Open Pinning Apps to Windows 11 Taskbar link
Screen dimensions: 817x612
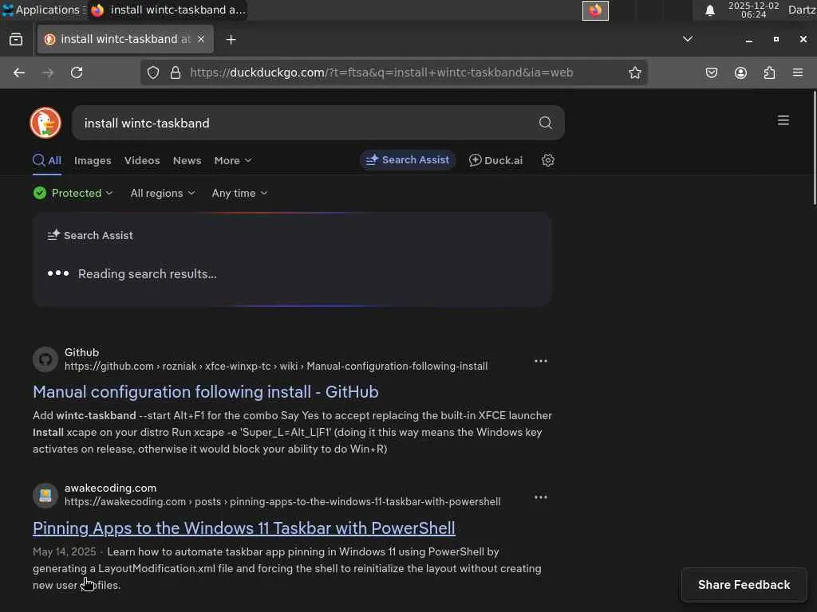pos(244,528)
